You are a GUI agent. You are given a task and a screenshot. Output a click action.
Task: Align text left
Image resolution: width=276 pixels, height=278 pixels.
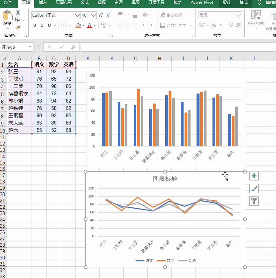(x=120, y=25)
